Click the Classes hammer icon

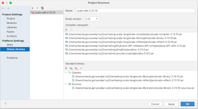coord(70,72)
